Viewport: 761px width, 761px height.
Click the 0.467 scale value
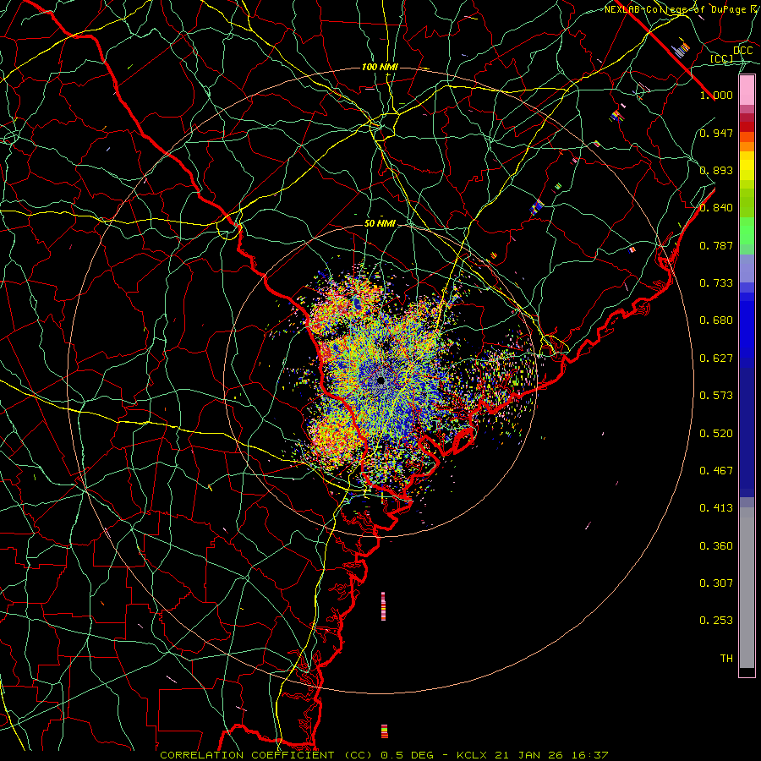pyautogui.click(x=716, y=471)
